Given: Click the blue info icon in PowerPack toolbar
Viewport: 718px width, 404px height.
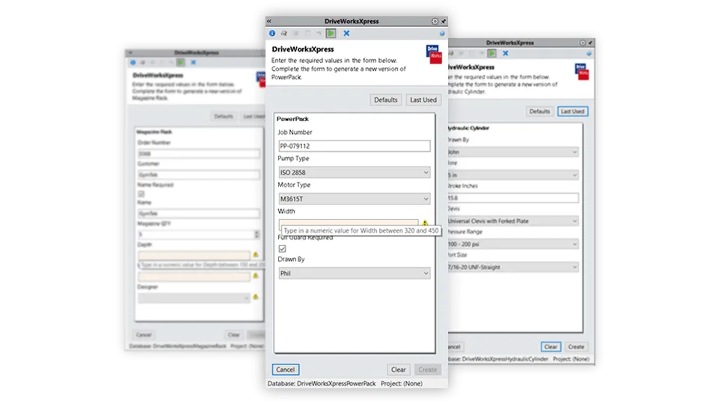Looking at the screenshot, I should click(x=272, y=34).
